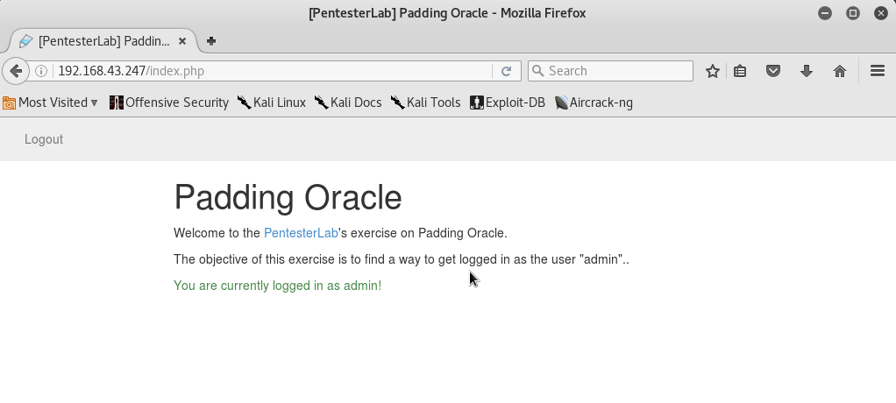The height and width of the screenshot is (403, 896).
Task: Follow the PentesterLab hyperlink in welcome text
Action: pyautogui.click(x=301, y=233)
